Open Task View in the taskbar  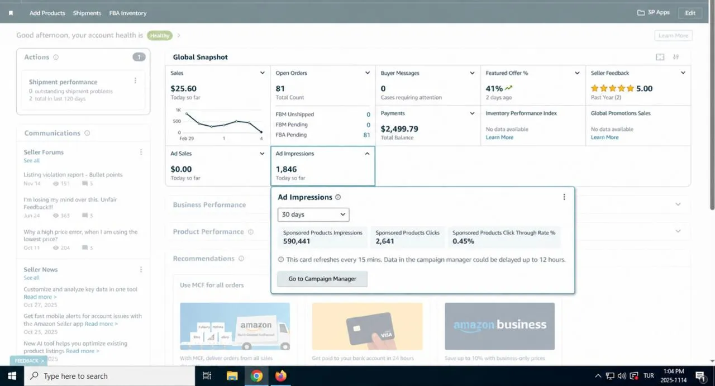click(207, 376)
